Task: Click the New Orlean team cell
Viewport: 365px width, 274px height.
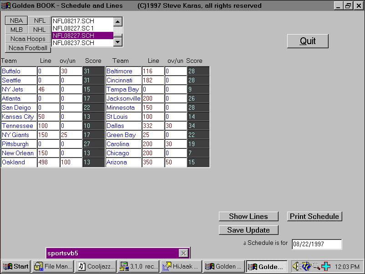Action: tap(19, 153)
